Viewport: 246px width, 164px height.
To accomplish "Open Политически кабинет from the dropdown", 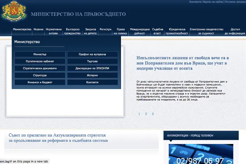I will [40, 61].
